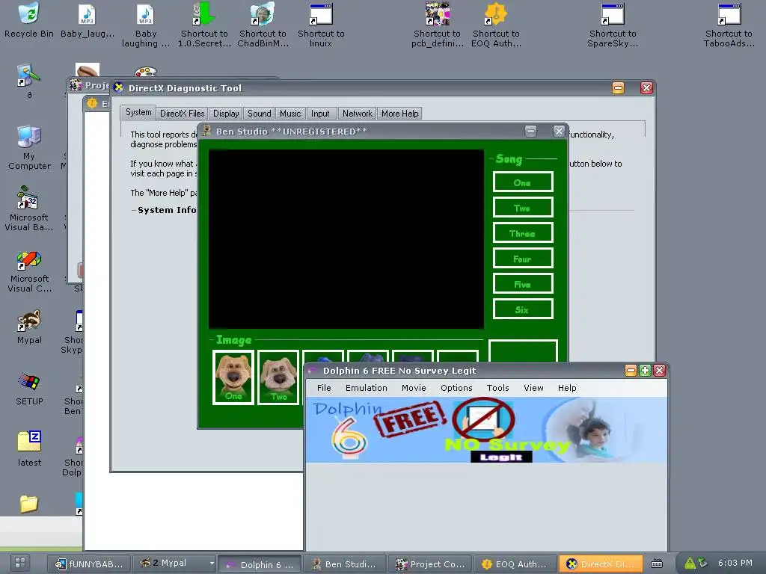766x574 pixels.
Task: Click the keyboard icon in system tray
Action: tap(657, 564)
